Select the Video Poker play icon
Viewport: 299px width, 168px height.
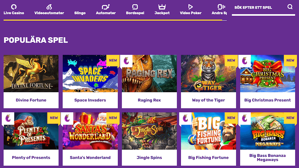(x=190, y=7)
